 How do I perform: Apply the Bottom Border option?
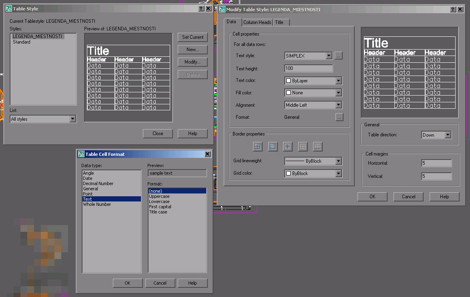pyautogui.click(x=317, y=147)
